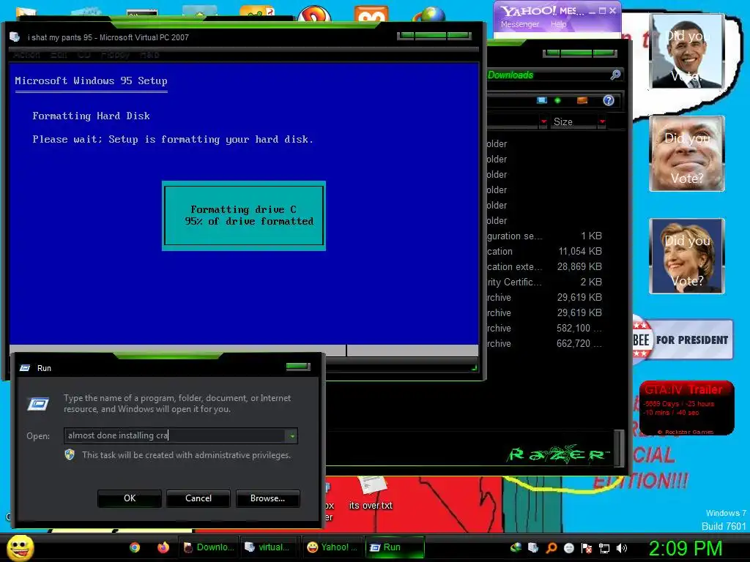Click the Hillary Clinton "Did you Vote?" gadget

[687, 256]
